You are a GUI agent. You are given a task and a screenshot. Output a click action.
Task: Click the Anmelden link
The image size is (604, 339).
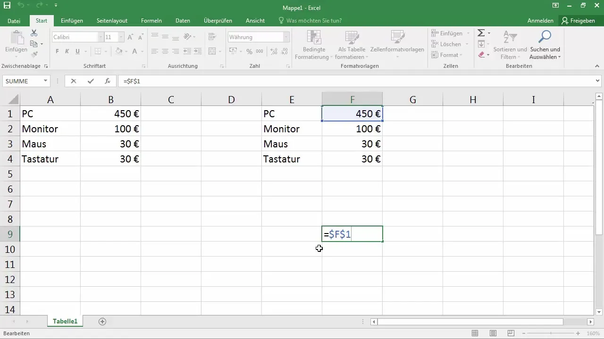coord(540,21)
